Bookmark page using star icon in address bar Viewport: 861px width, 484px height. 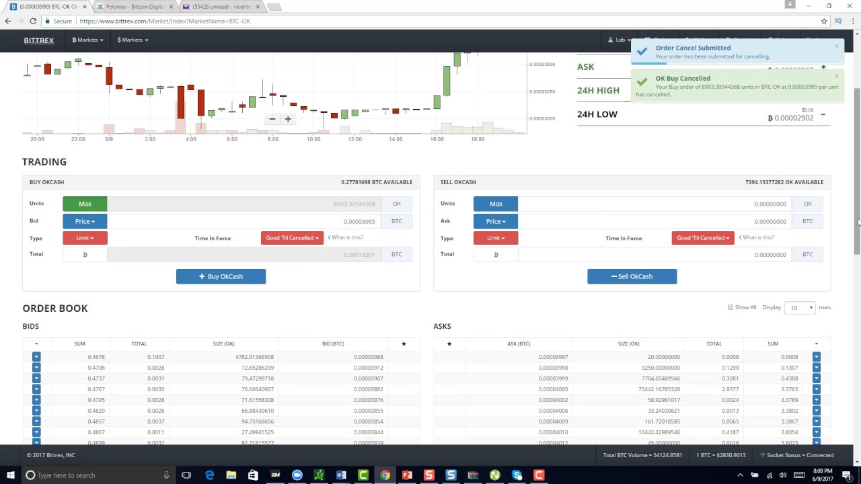[x=824, y=21]
